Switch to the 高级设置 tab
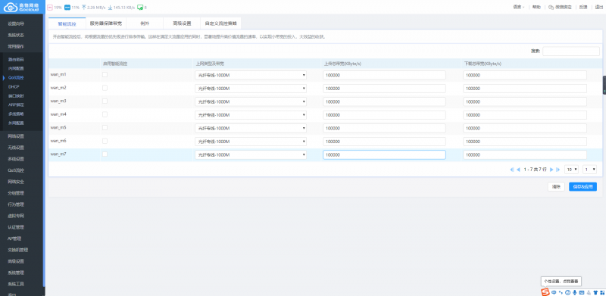The image size is (606, 296). click(x=182, y=23)
